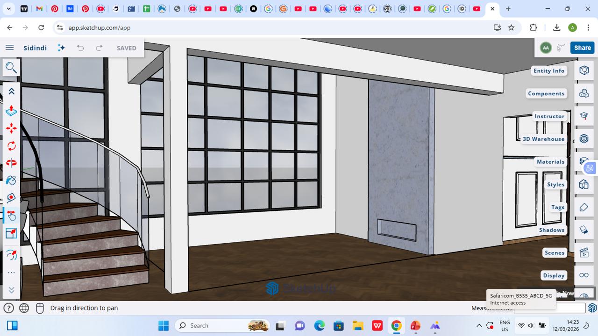Open the Scenes panel icon
The width and height of the screenshot is (598, 336).
584,252
